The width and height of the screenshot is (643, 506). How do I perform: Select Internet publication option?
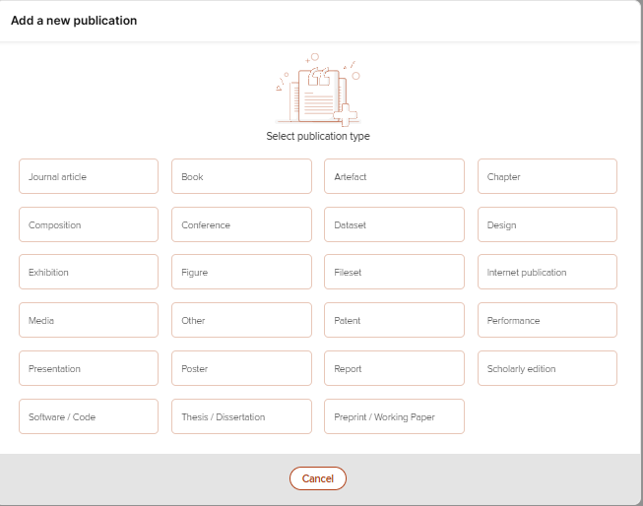click(x=547, y=272)
